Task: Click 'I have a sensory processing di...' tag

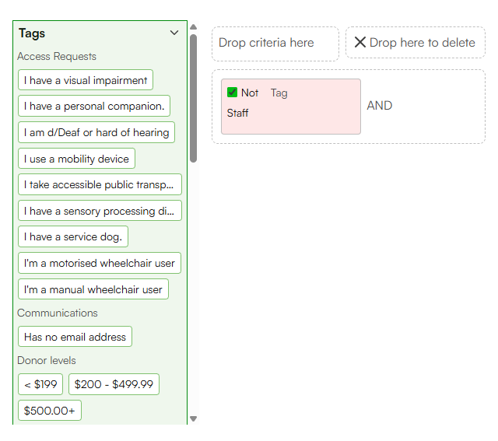Action: pos(100,211)
